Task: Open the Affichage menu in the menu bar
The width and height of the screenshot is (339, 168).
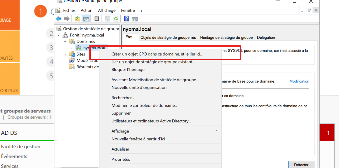Action: [x=107, y=10]
